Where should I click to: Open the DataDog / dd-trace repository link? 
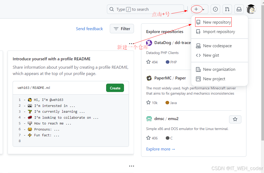[x=172, y=43]
